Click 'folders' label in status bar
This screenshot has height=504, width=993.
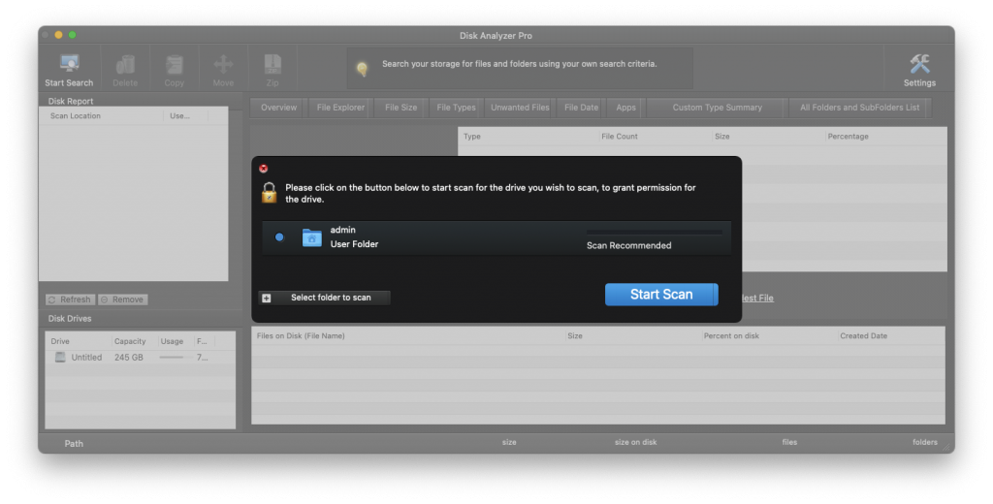tap(924, 442)
